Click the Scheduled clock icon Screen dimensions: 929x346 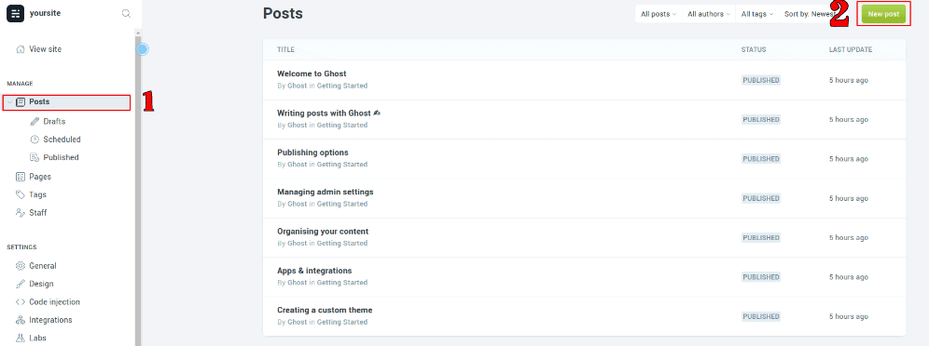click(x=35, y=140)
